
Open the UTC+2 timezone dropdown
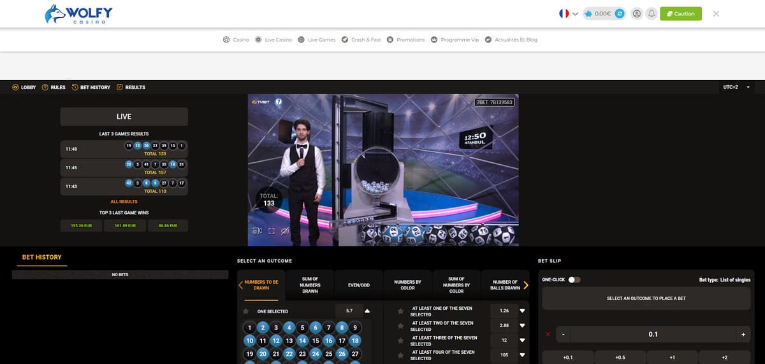pyautogui.click(x=735, y=87)
